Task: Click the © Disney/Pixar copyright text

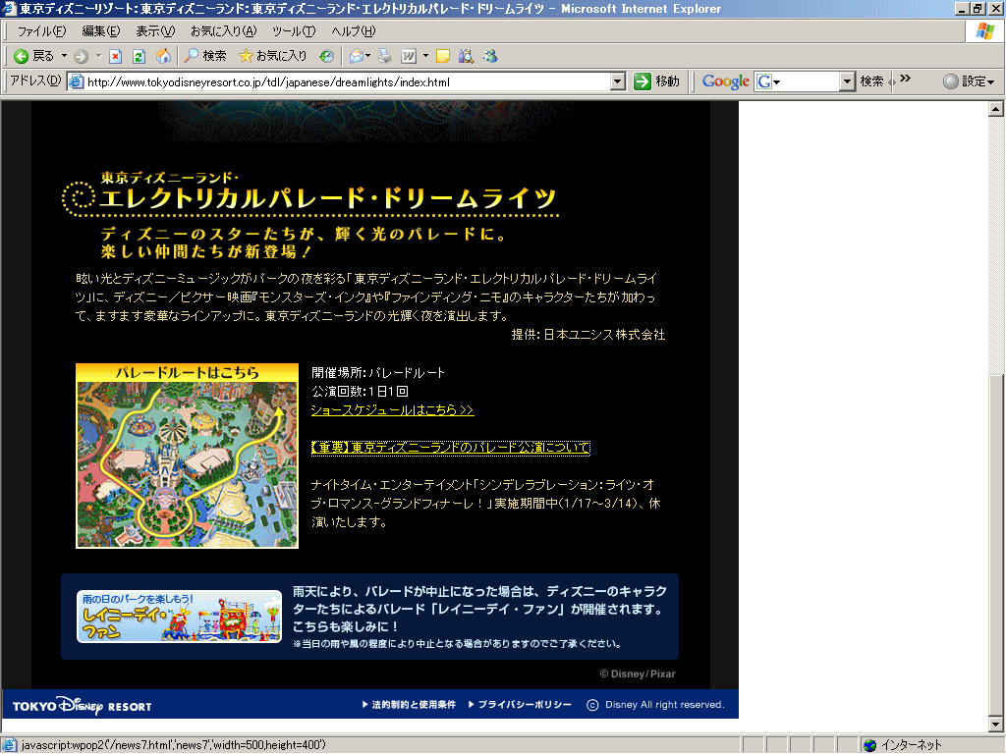Action: pos(638,673)
